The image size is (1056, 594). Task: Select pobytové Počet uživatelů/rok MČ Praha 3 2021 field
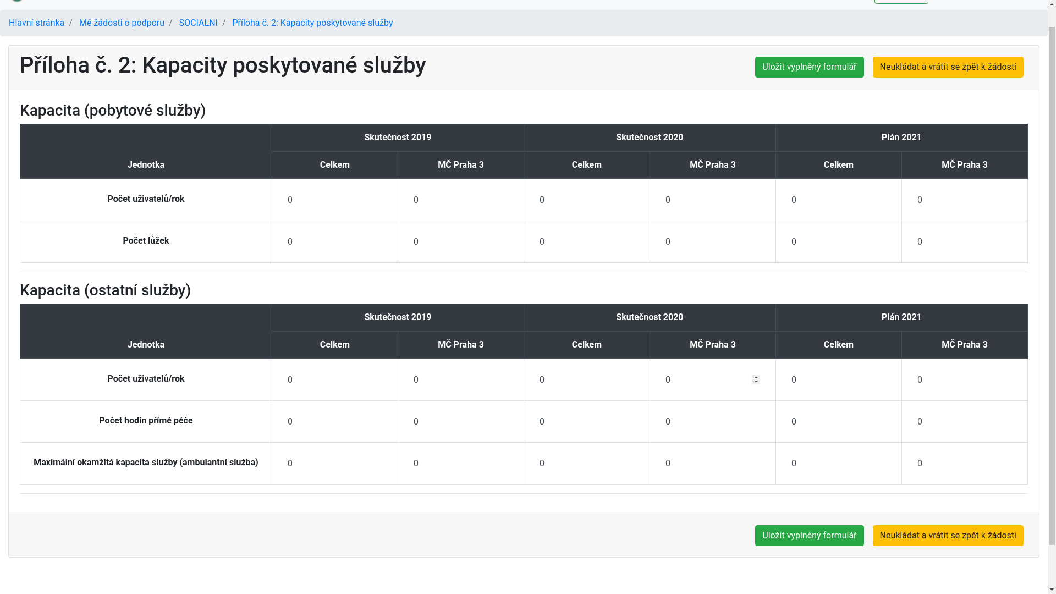964,200
